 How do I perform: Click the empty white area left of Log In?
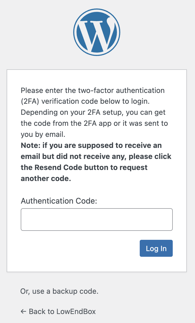[77, 248]
